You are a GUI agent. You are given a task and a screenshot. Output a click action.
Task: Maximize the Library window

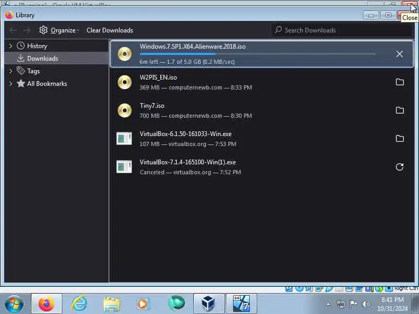click(x=388, y=15)
